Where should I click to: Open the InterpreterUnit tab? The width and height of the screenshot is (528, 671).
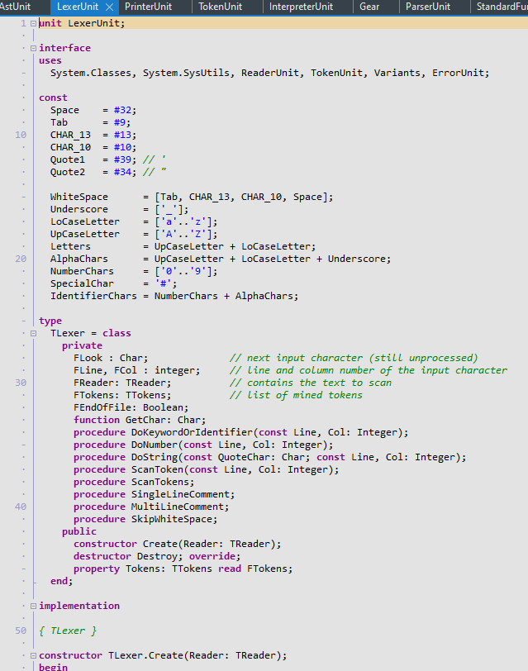(x=301, y=7)
